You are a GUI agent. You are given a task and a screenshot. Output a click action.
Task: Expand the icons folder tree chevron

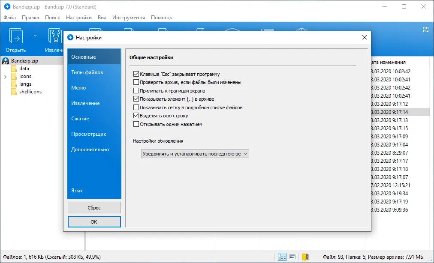coord(5,76)
